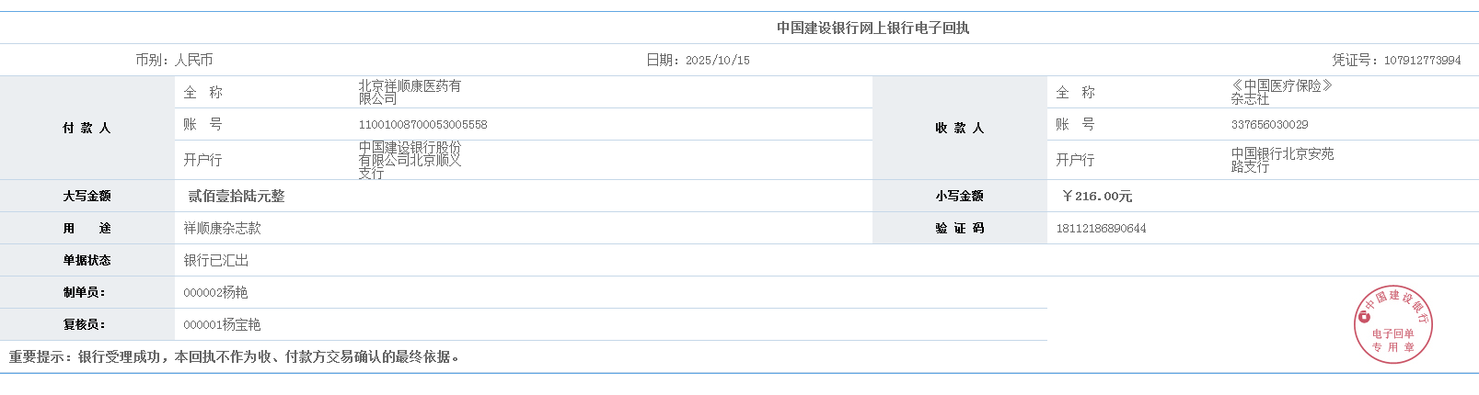Click the purpose text 祥顺康杂志款
Image resolution: width=1479 pixels, height=395 pixels.
tap(222, 229)
